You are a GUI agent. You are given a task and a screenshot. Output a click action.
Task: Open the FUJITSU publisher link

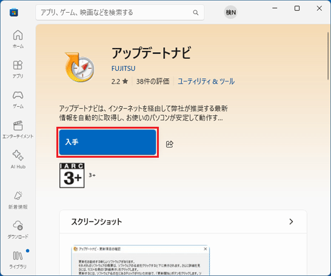pyautogui.click(x=123, y=69)
